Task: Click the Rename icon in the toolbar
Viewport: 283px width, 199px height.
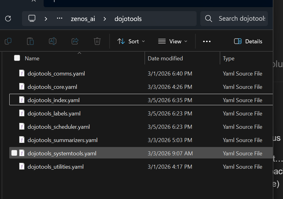Action: point(53,41)
